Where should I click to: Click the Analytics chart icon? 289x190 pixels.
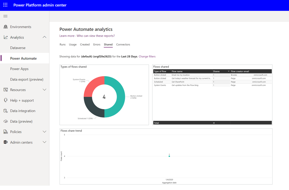click(5, 37)
